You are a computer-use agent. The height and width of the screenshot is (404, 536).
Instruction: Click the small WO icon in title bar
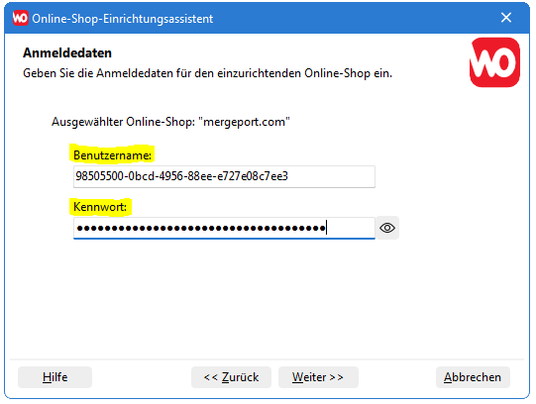tap(20, 18)
